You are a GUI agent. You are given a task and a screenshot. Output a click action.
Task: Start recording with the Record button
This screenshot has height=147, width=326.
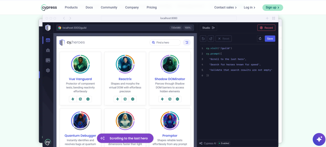coord(266,28)
